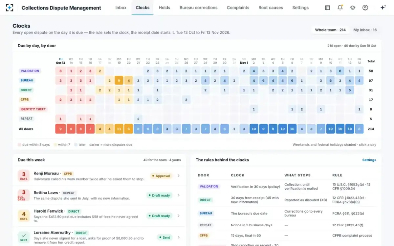The height and width of the screenshot is (246, 394).
Task: Click the DIRECT door label in the heatmap
Action: [x=26, y=90]
